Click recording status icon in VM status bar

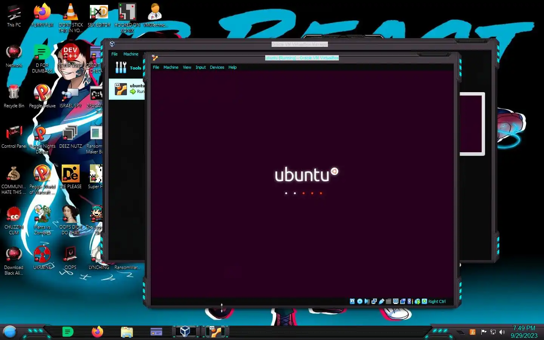click(x=403, y=301)
